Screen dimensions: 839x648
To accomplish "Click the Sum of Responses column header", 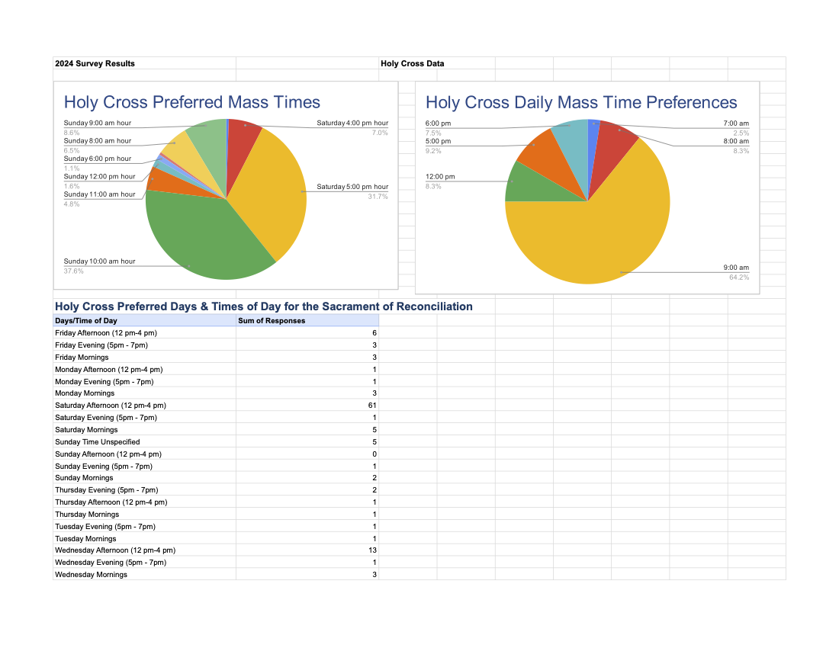I will coord(272,321).
